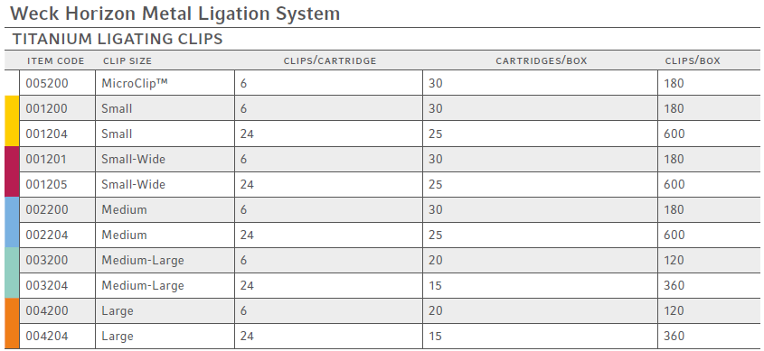Click the CLIPS/BOX column header
The width and height of the screenshot is (764, 351).
coord(693,61)
